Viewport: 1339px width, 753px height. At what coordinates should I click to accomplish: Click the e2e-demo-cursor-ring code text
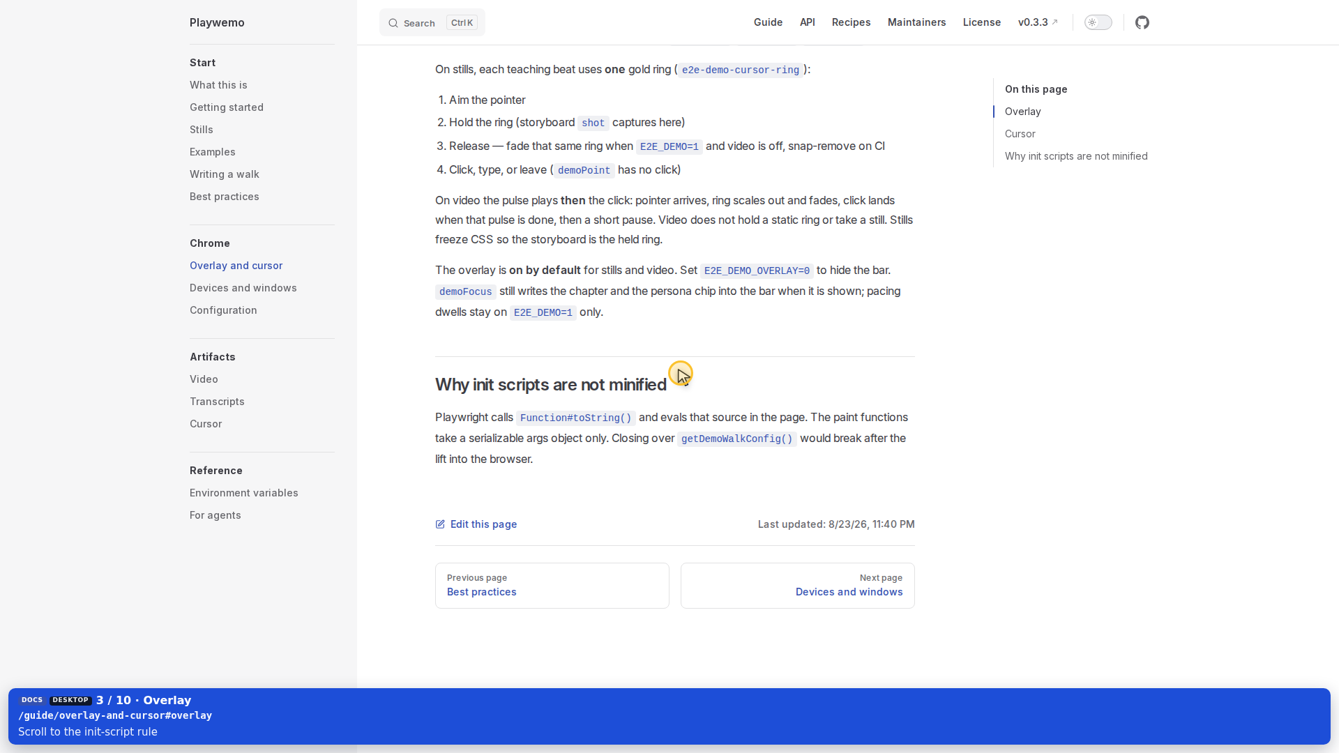point(741,70)
